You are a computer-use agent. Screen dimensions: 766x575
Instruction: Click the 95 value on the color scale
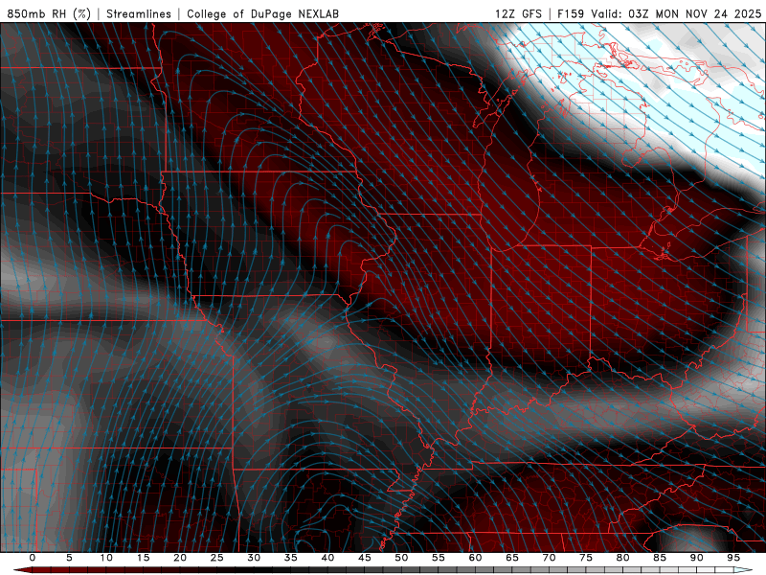click(x=733, y=558)
